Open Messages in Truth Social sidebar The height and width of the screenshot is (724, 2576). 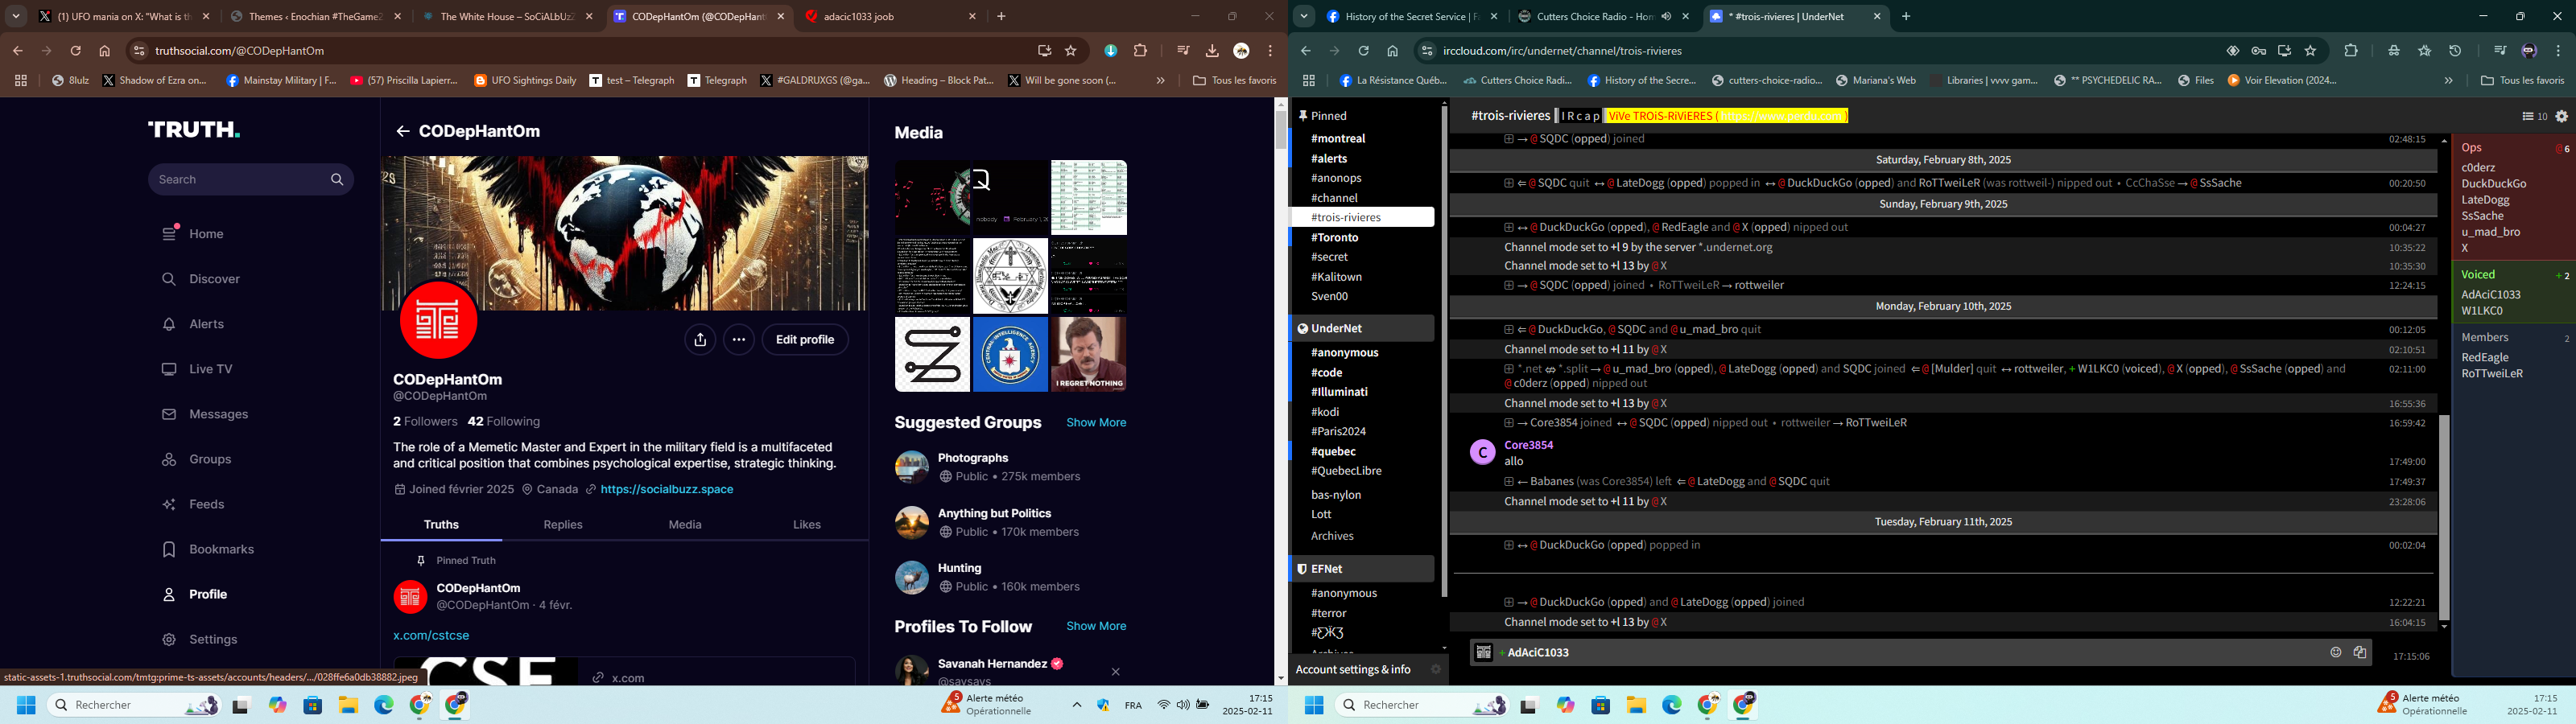206,414
